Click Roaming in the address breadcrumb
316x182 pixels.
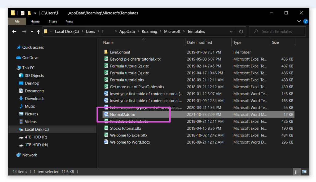click(x=149, y=32)
